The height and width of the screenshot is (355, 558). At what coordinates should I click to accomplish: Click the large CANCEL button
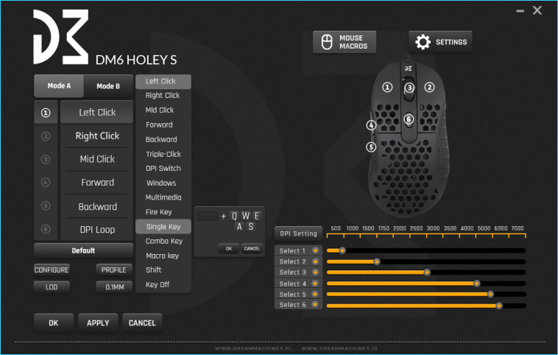[142, 323]
